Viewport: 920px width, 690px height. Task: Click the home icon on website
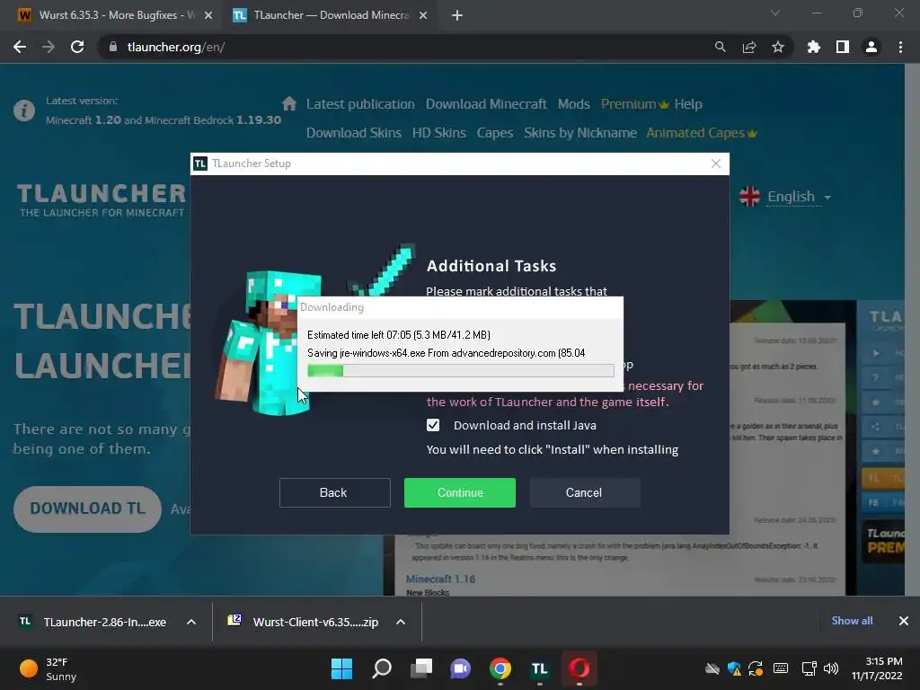pyautogui.click(x=289, y=104)
